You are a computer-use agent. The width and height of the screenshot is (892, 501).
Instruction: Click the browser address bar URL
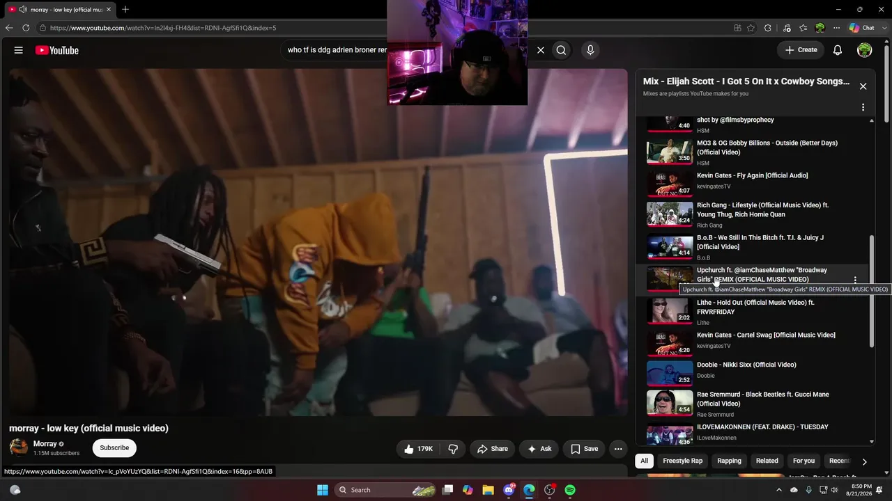[x=163, y=28]
